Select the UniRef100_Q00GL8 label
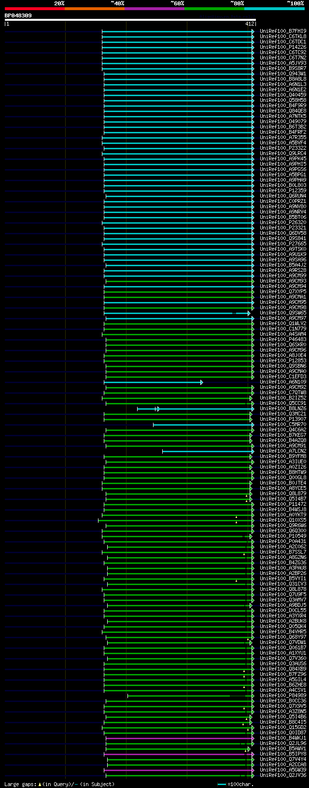The height and width of the screenshot is (788, 309). 283,477
